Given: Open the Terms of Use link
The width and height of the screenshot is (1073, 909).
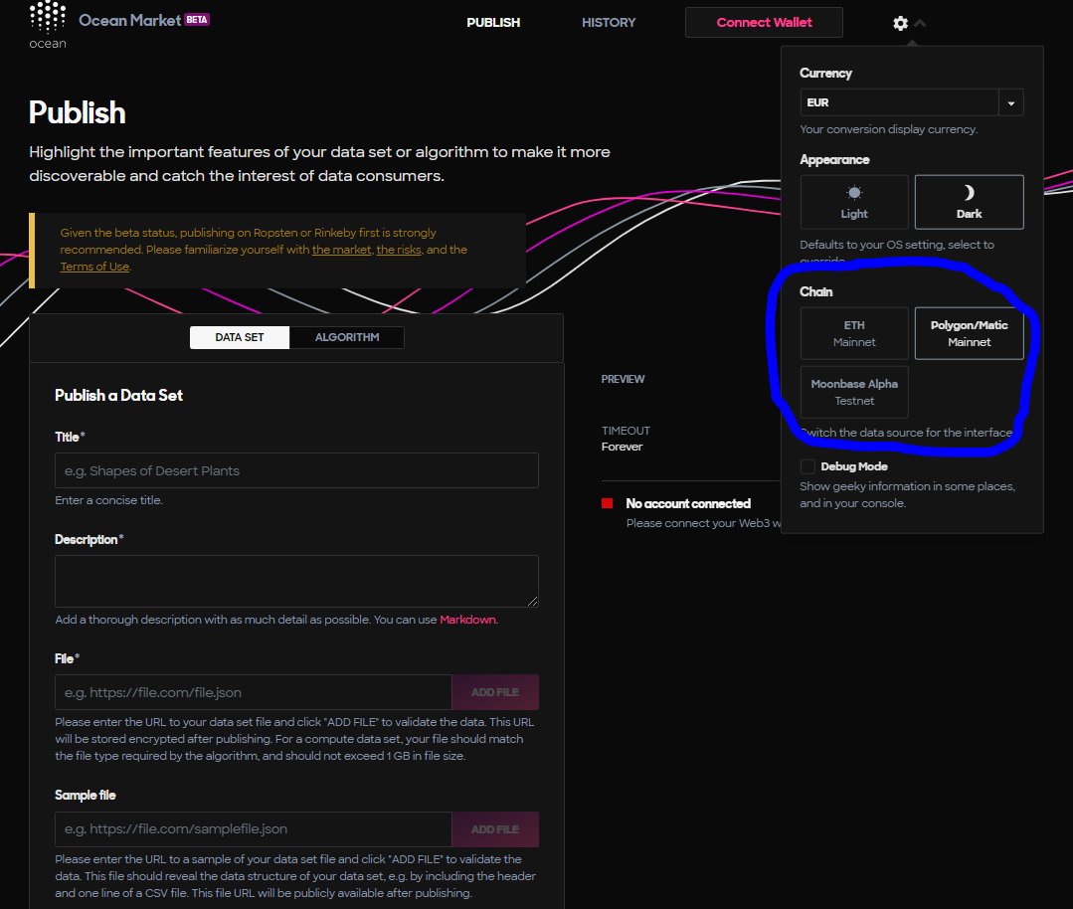Looking at the screenshot, I should [94, 267].
